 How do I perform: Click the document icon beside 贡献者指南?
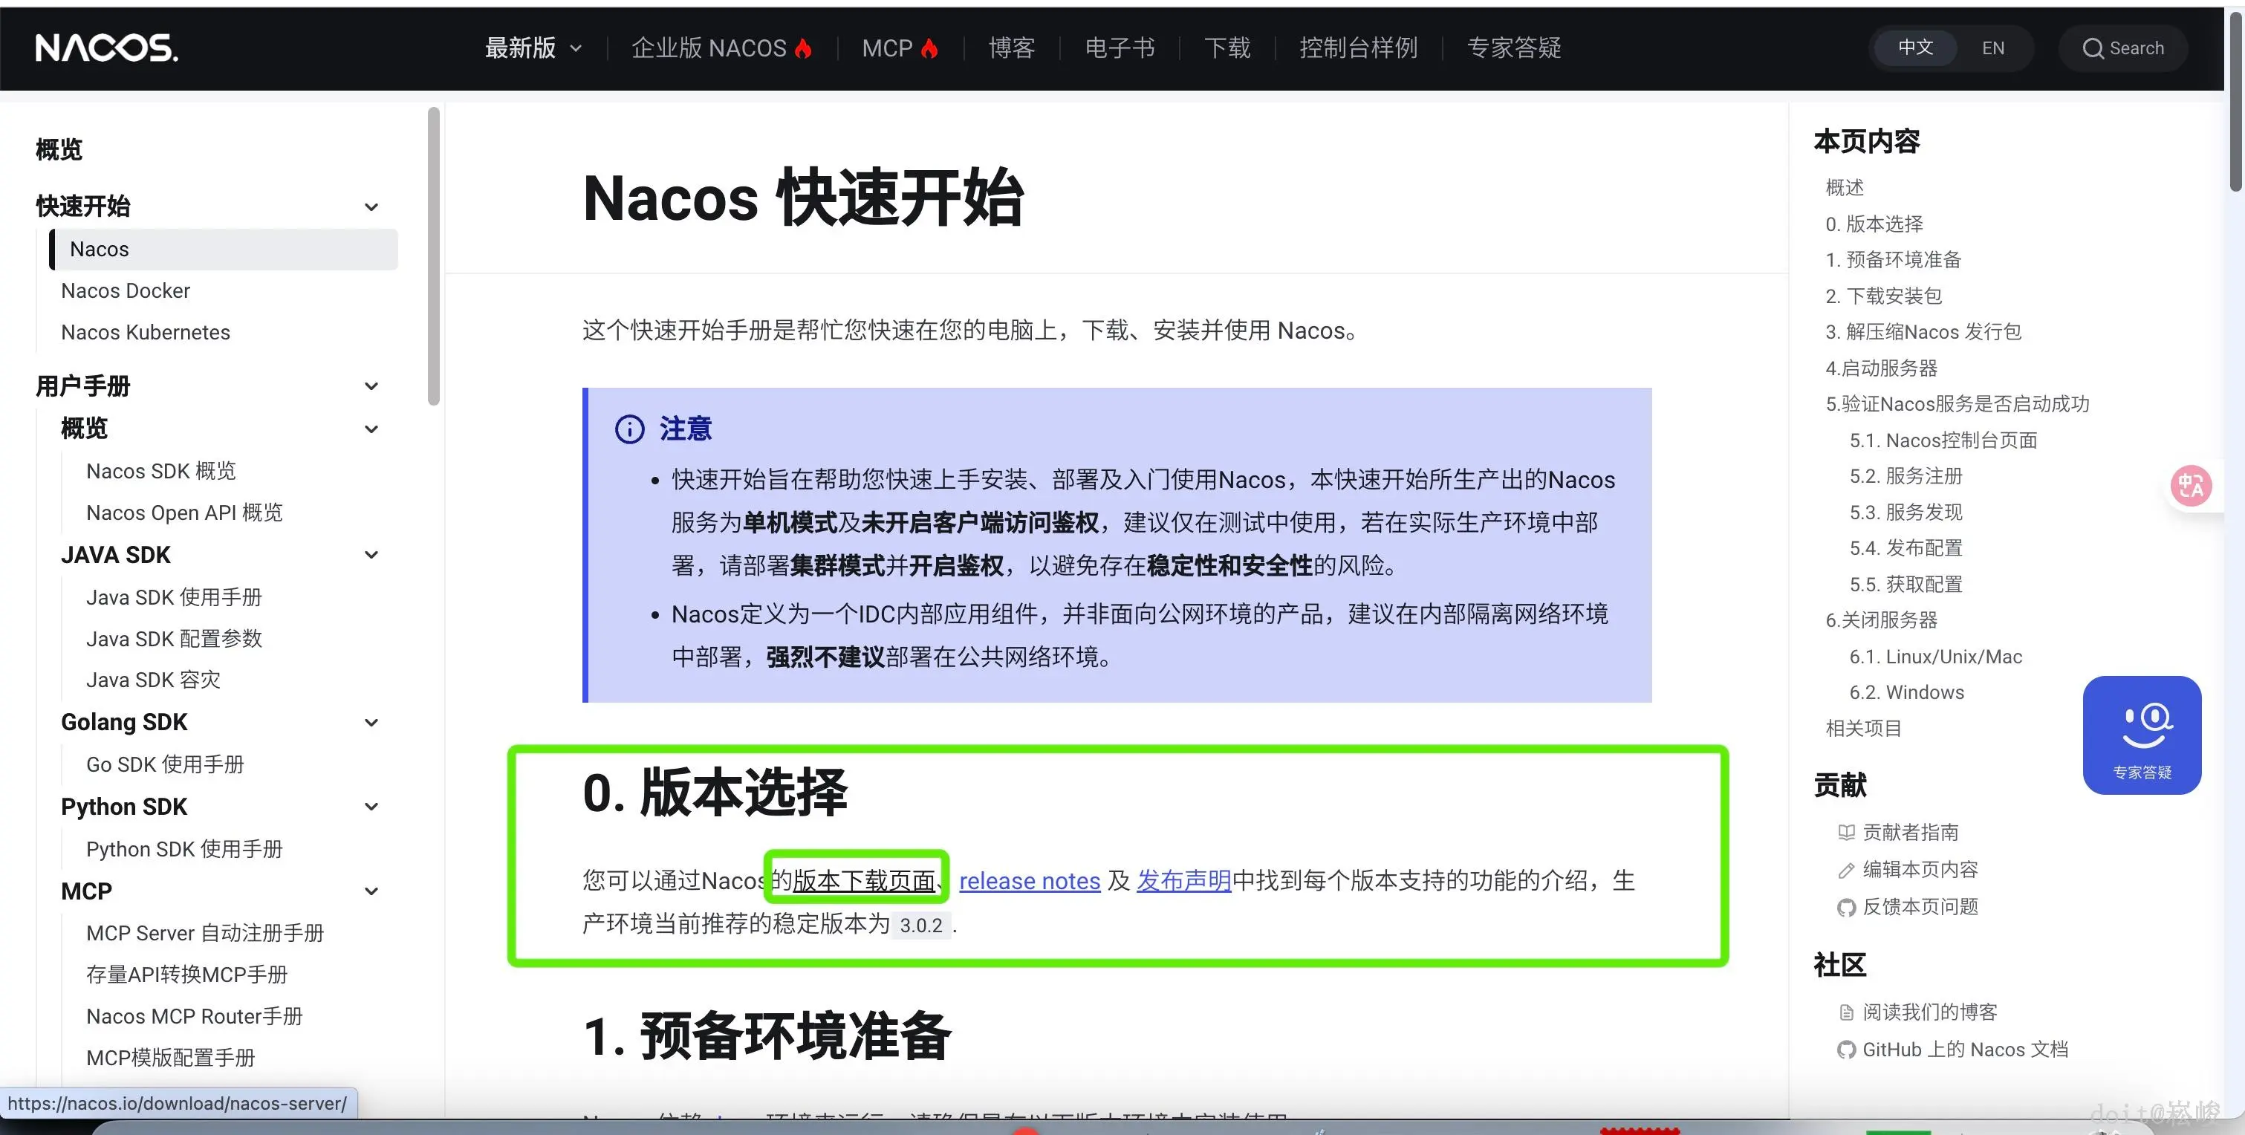click(1845, 832)
